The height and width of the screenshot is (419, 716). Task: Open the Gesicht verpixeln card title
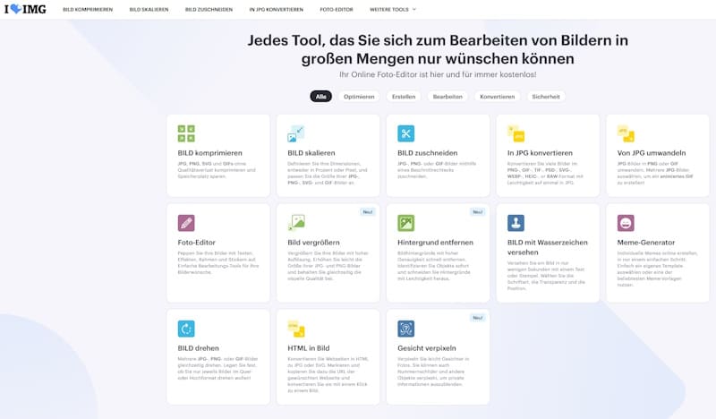[x=427, y=348]
